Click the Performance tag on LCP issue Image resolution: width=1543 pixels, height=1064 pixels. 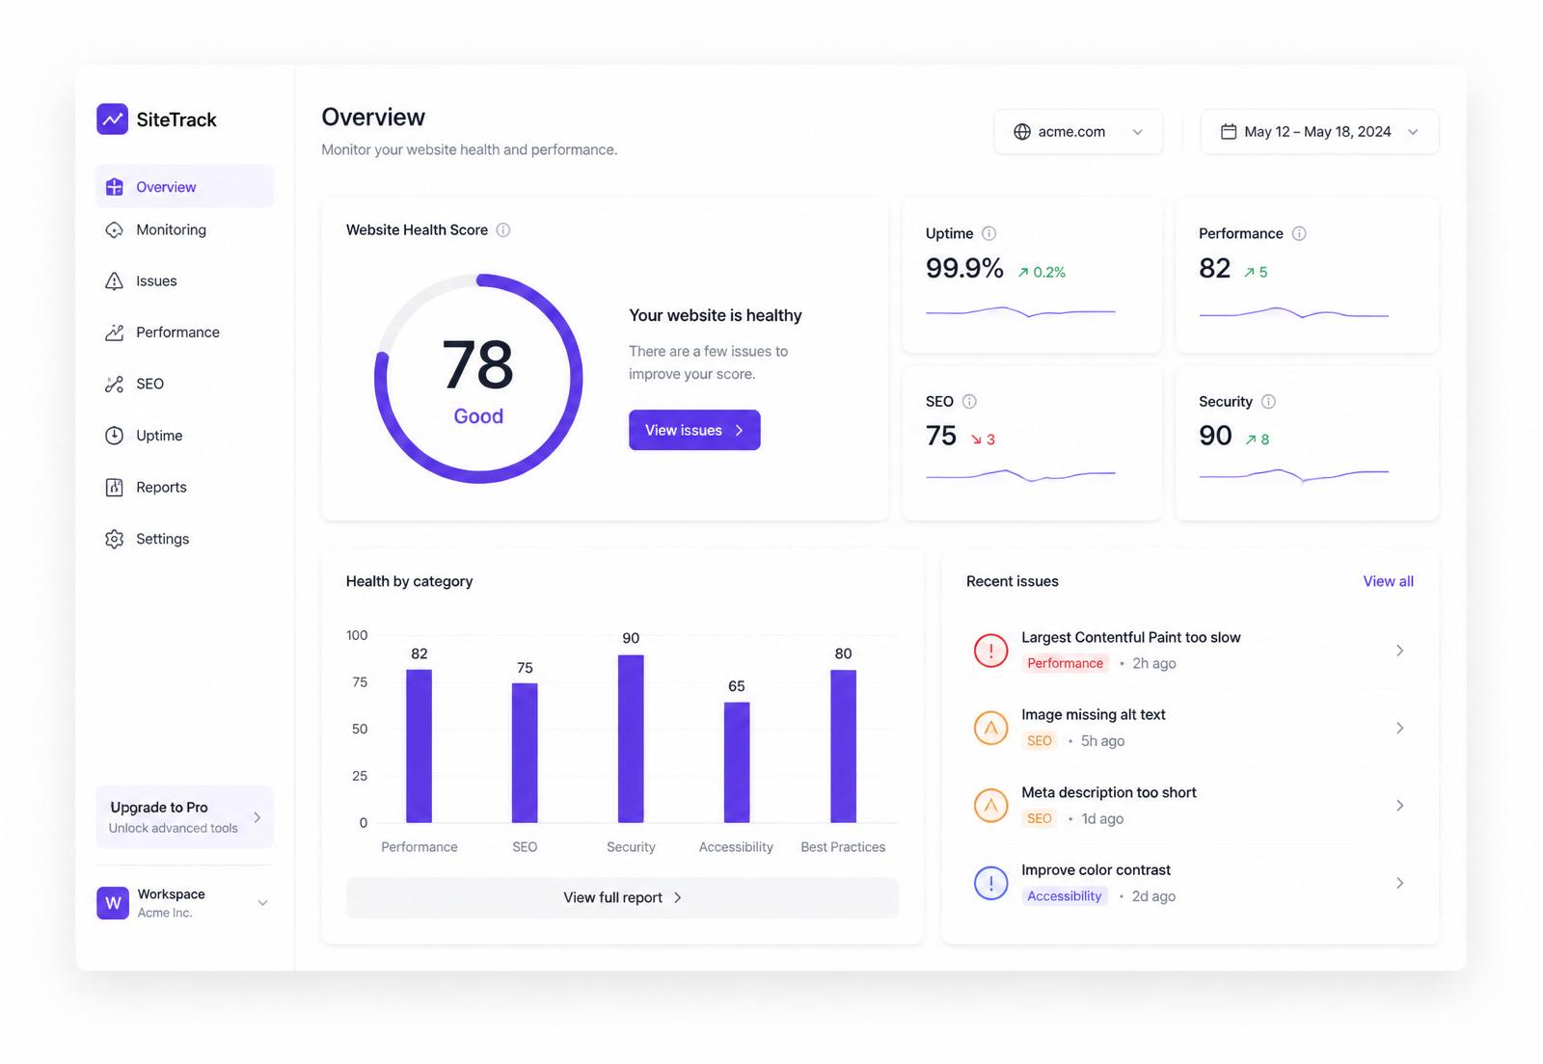pyautogui.click(x=1065, y=663)
